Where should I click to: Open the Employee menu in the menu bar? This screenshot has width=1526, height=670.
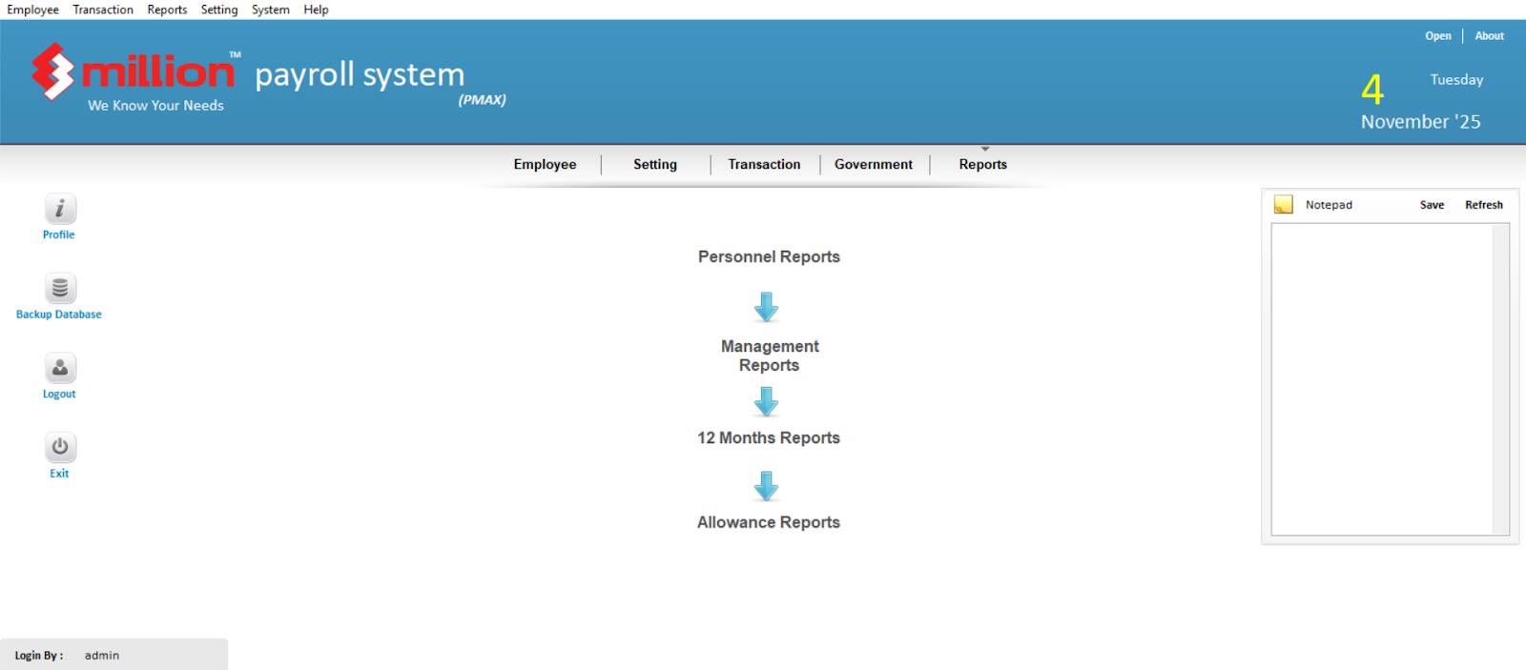(32, 10)
